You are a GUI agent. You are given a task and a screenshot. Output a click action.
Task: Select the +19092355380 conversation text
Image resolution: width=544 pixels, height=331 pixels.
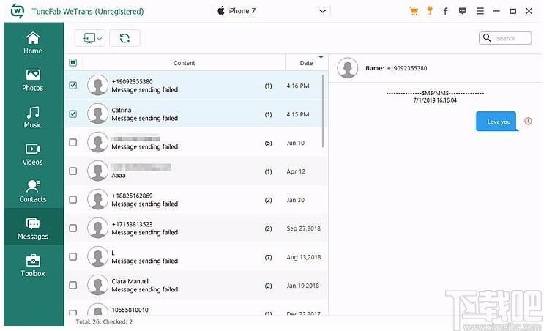pyautogui.click(x=132, y=81)
